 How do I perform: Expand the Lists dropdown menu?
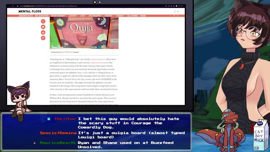(83, 16)
